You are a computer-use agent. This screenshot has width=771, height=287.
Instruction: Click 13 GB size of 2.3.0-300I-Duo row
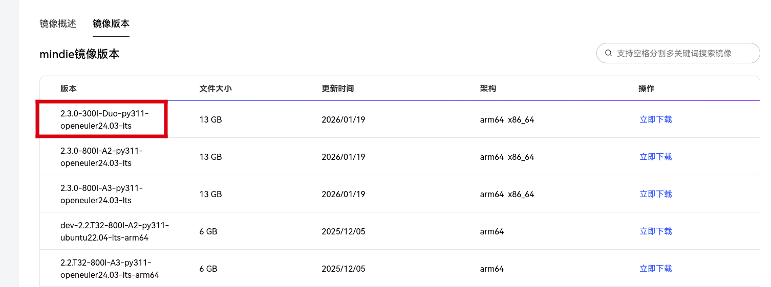210,119
